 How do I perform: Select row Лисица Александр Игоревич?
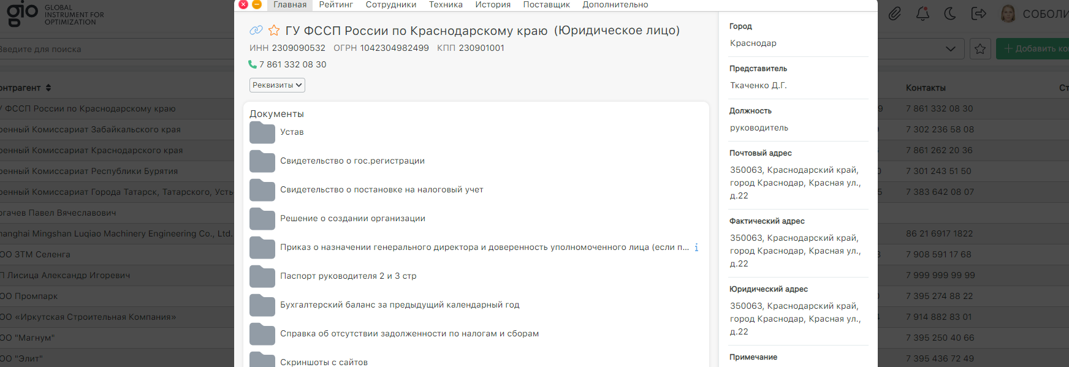click(116, 275)
